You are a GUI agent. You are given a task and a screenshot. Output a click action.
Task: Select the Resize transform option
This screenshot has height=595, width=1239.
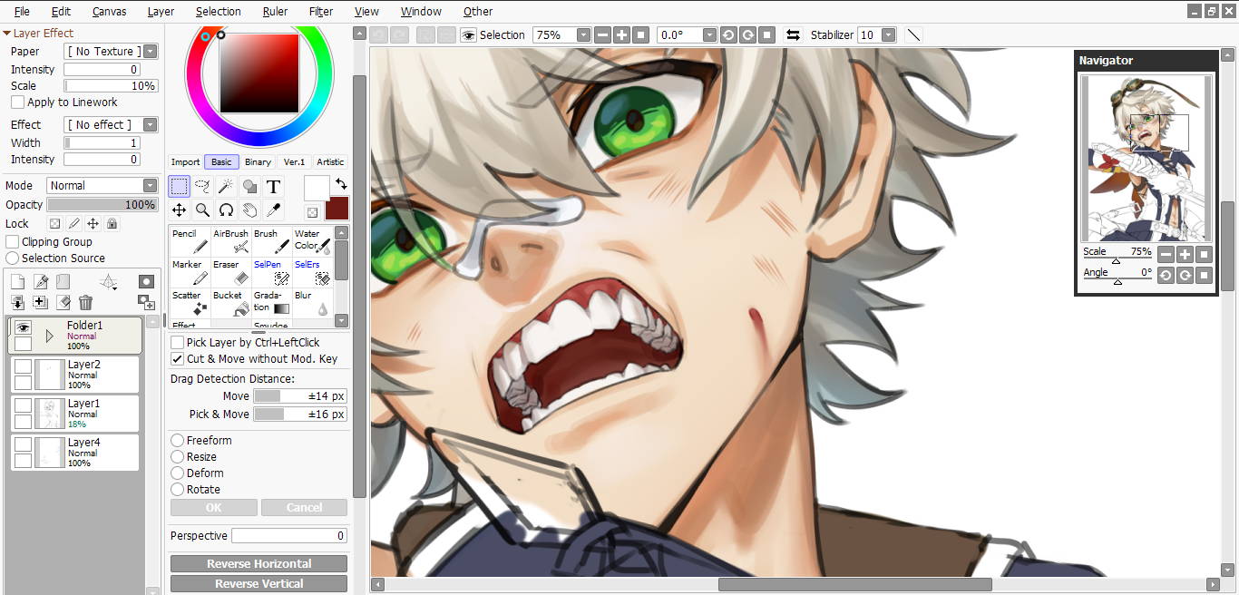coord(178,456)
